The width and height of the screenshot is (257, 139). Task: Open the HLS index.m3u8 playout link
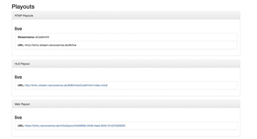coord(66,85)
